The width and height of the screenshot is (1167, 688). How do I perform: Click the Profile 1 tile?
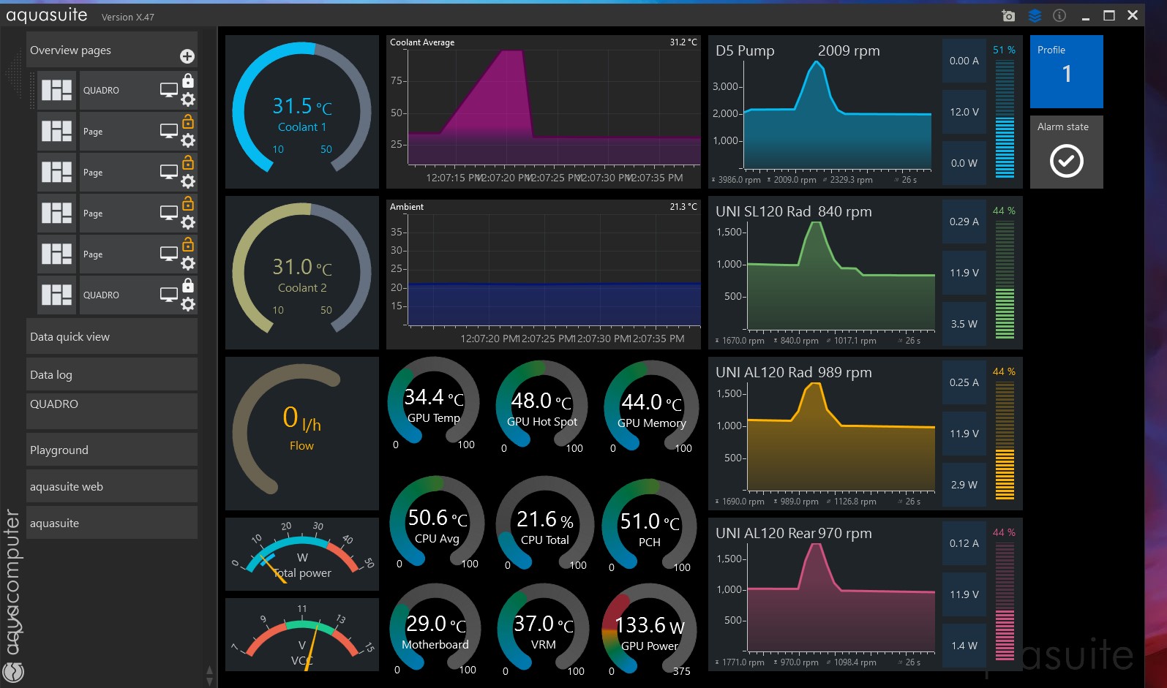tap(1067, 72)
